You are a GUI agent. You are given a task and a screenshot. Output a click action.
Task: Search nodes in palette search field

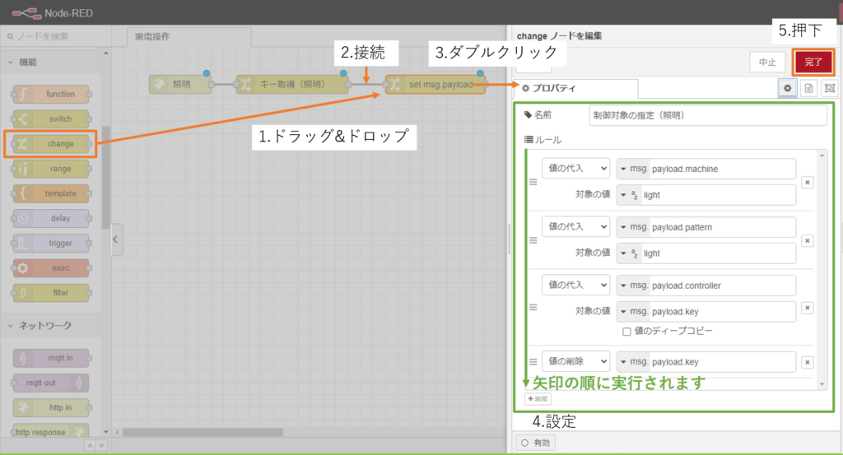point(57,36)
